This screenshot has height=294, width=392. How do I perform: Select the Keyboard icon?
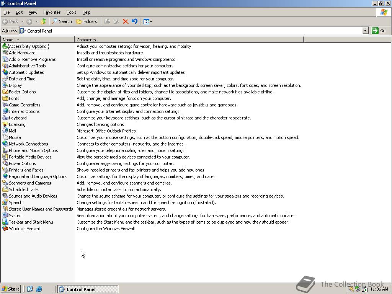point(5,118)
